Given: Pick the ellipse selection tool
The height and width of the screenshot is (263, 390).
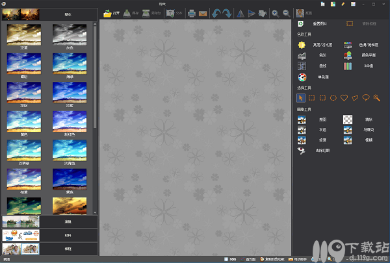Looking at the screenshot, I should 333,98.
